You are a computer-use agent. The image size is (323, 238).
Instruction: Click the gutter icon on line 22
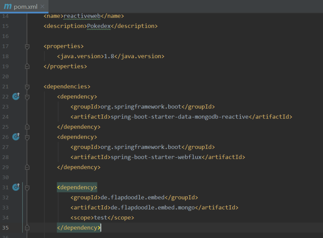click(x=16, y=96)
